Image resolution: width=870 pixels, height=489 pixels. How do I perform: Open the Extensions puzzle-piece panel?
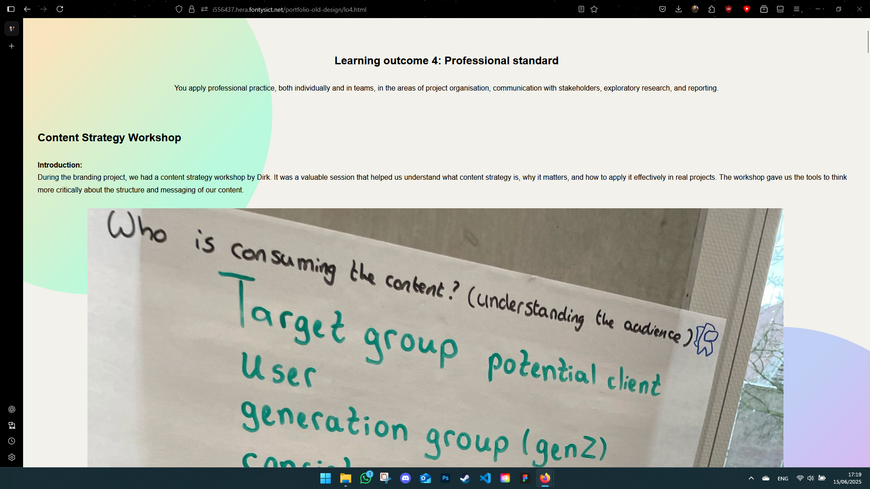pyautogui.click(x=711, y=9)
